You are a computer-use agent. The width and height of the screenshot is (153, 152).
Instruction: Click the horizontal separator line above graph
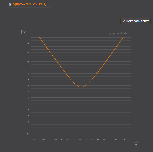point(79,13)
